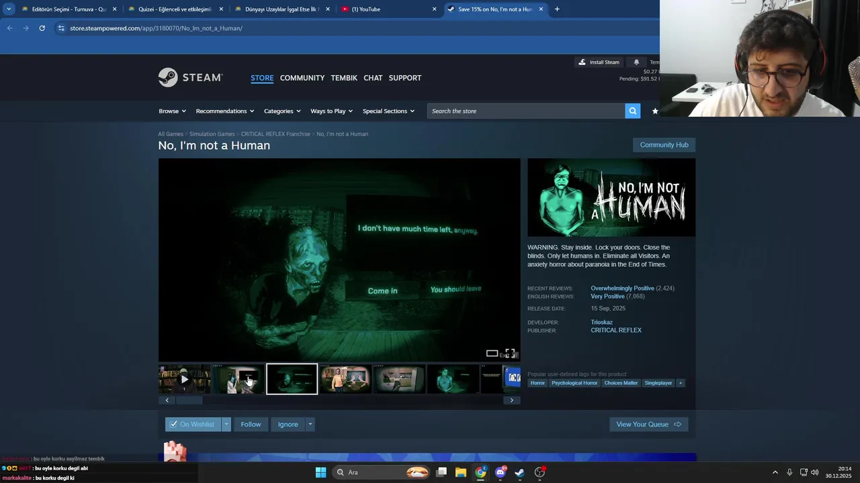Toggle the On Wishlist checkbox button

193,424
